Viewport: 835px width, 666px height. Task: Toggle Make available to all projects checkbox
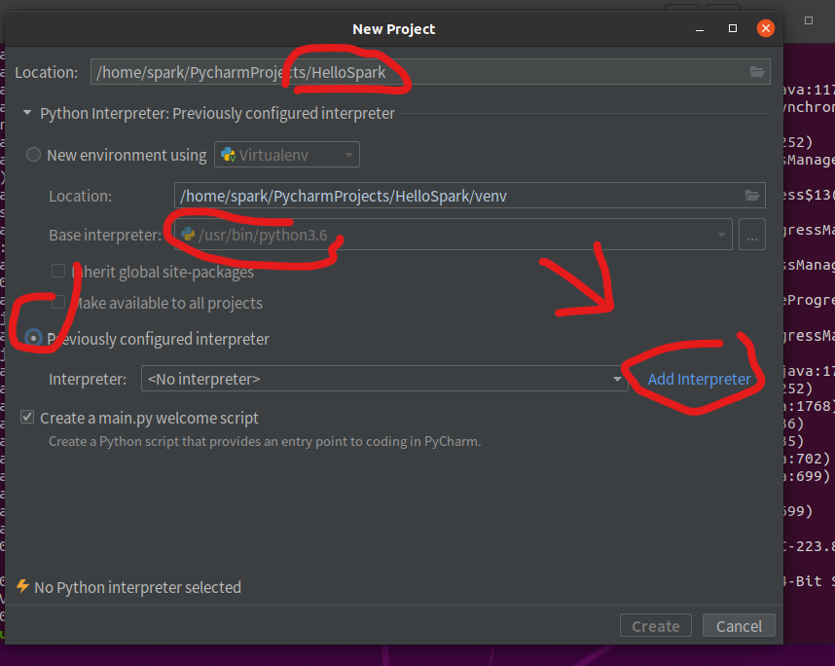pyautogui.click(x=58, y=302)
